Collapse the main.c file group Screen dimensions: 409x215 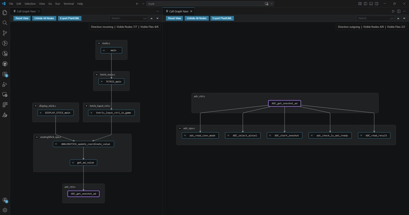click(99, 43)
